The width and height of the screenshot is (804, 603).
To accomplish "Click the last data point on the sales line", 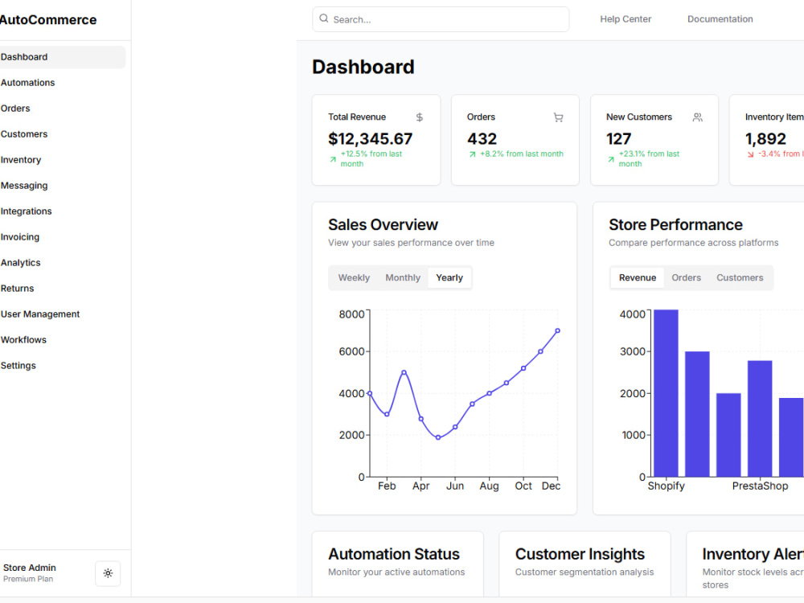I will click(x=557, y=330).
